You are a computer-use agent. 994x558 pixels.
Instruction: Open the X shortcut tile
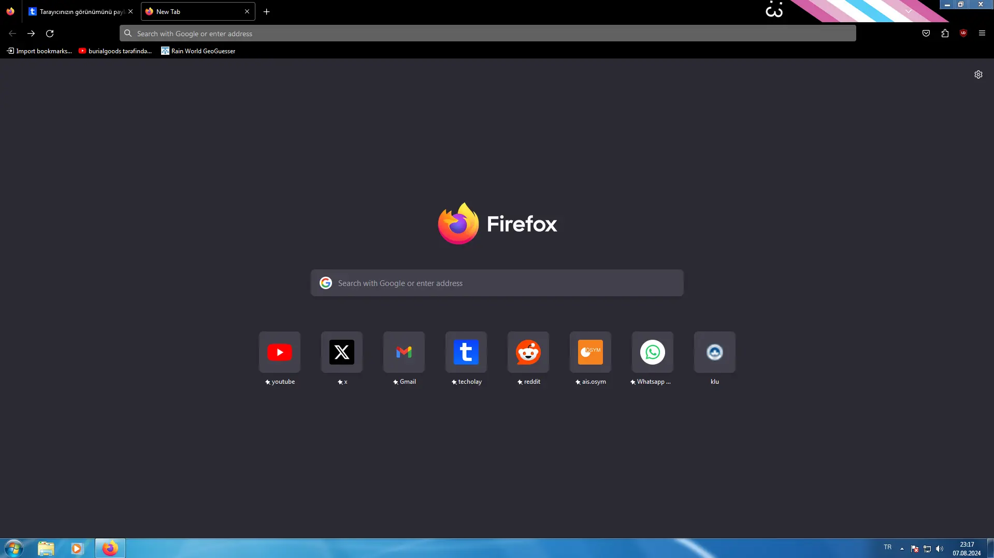point(342,352)
